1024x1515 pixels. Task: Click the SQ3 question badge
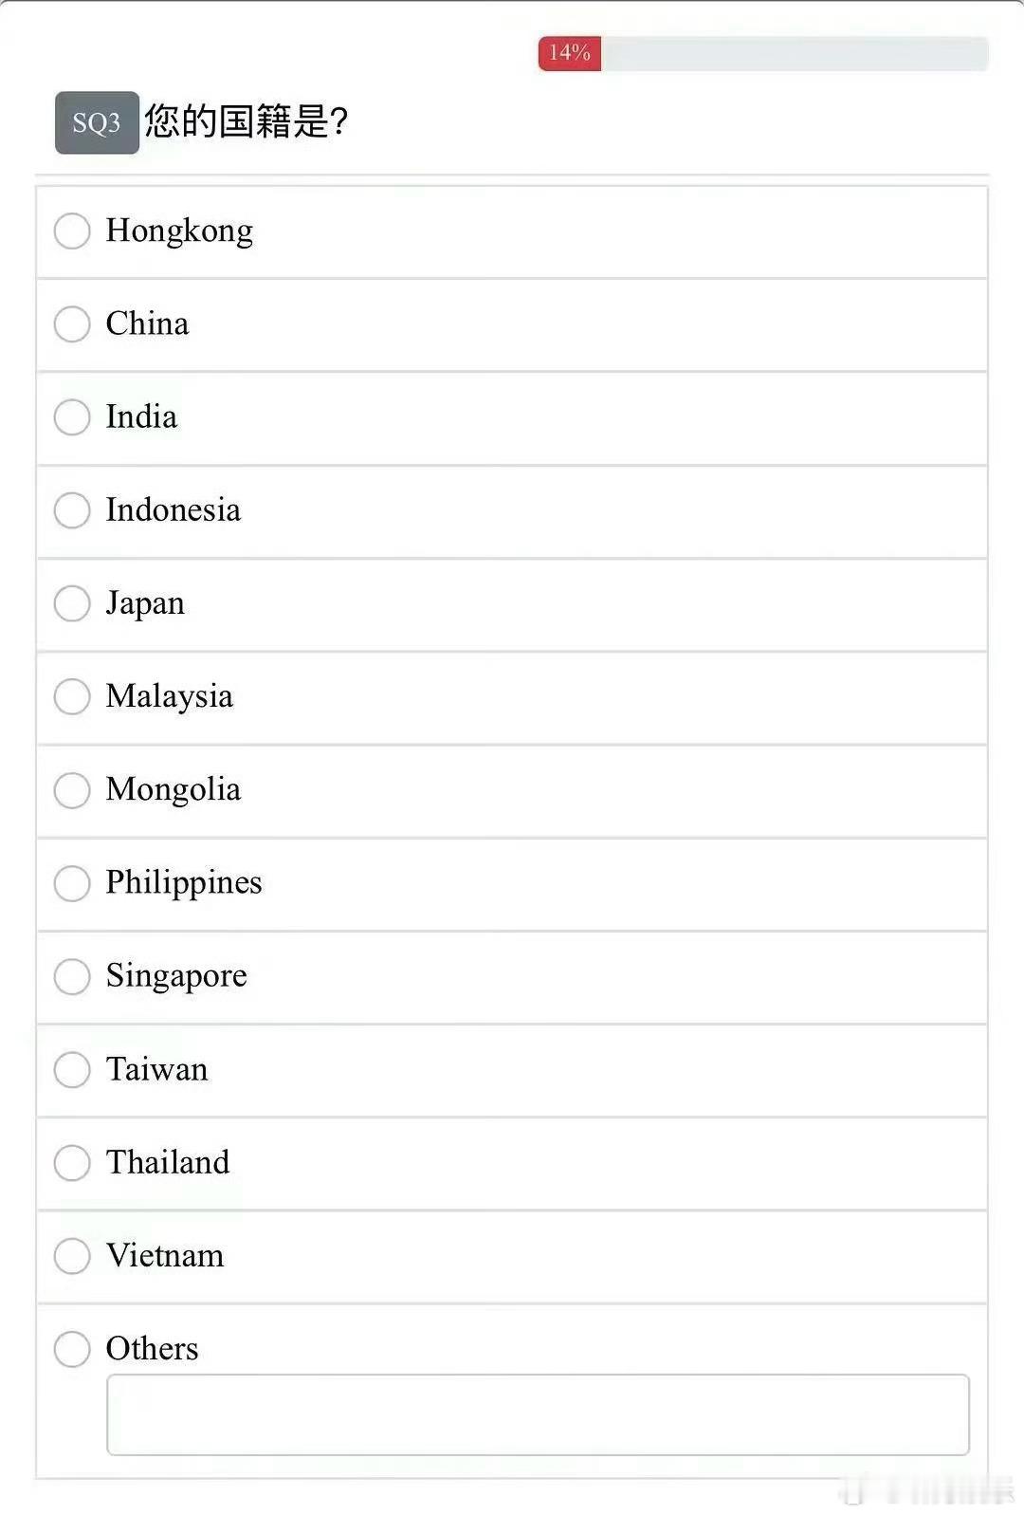point(97,122)
